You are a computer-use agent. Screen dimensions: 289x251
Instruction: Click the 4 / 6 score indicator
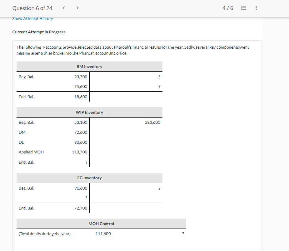point(228,8)
